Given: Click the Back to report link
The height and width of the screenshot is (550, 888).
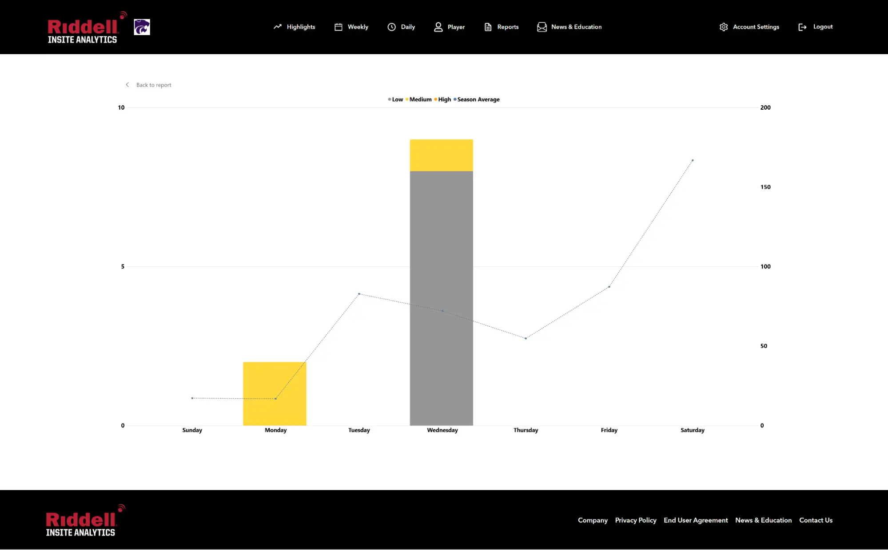Looking at the screenshot, I should click(153, 85).
